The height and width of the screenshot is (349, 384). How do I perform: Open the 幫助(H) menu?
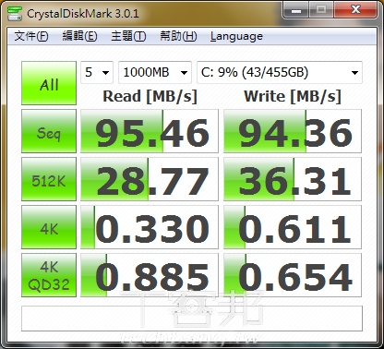pos(178,36)
